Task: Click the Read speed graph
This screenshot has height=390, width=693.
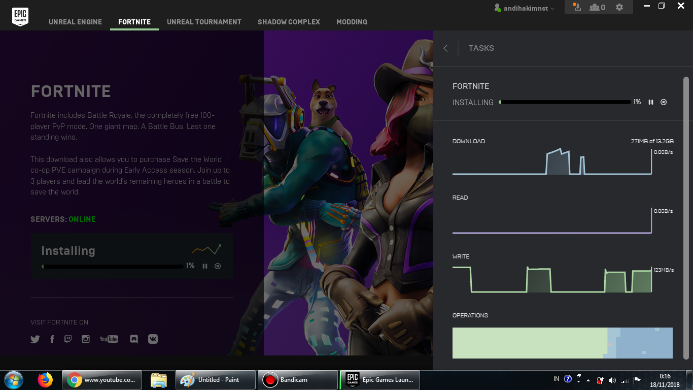Action: 552,220
